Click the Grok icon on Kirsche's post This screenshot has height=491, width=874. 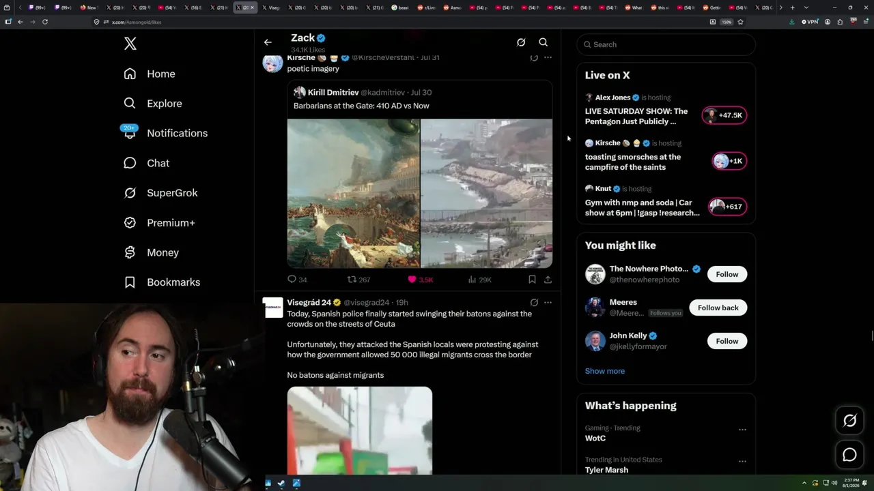click(534, 58)
